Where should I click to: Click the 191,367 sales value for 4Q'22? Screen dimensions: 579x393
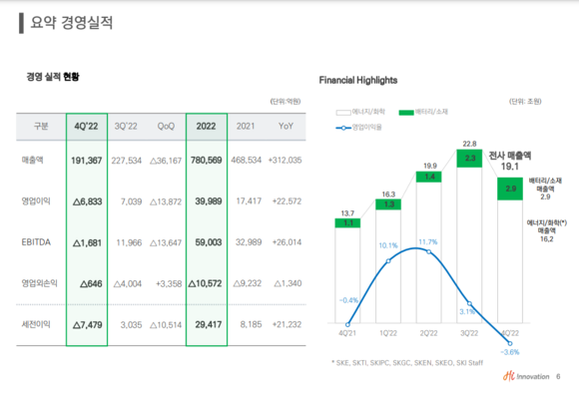[87, 161]
